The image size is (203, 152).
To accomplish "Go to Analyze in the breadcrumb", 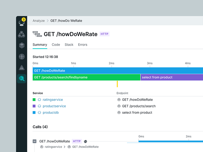I will coord(38,21).
